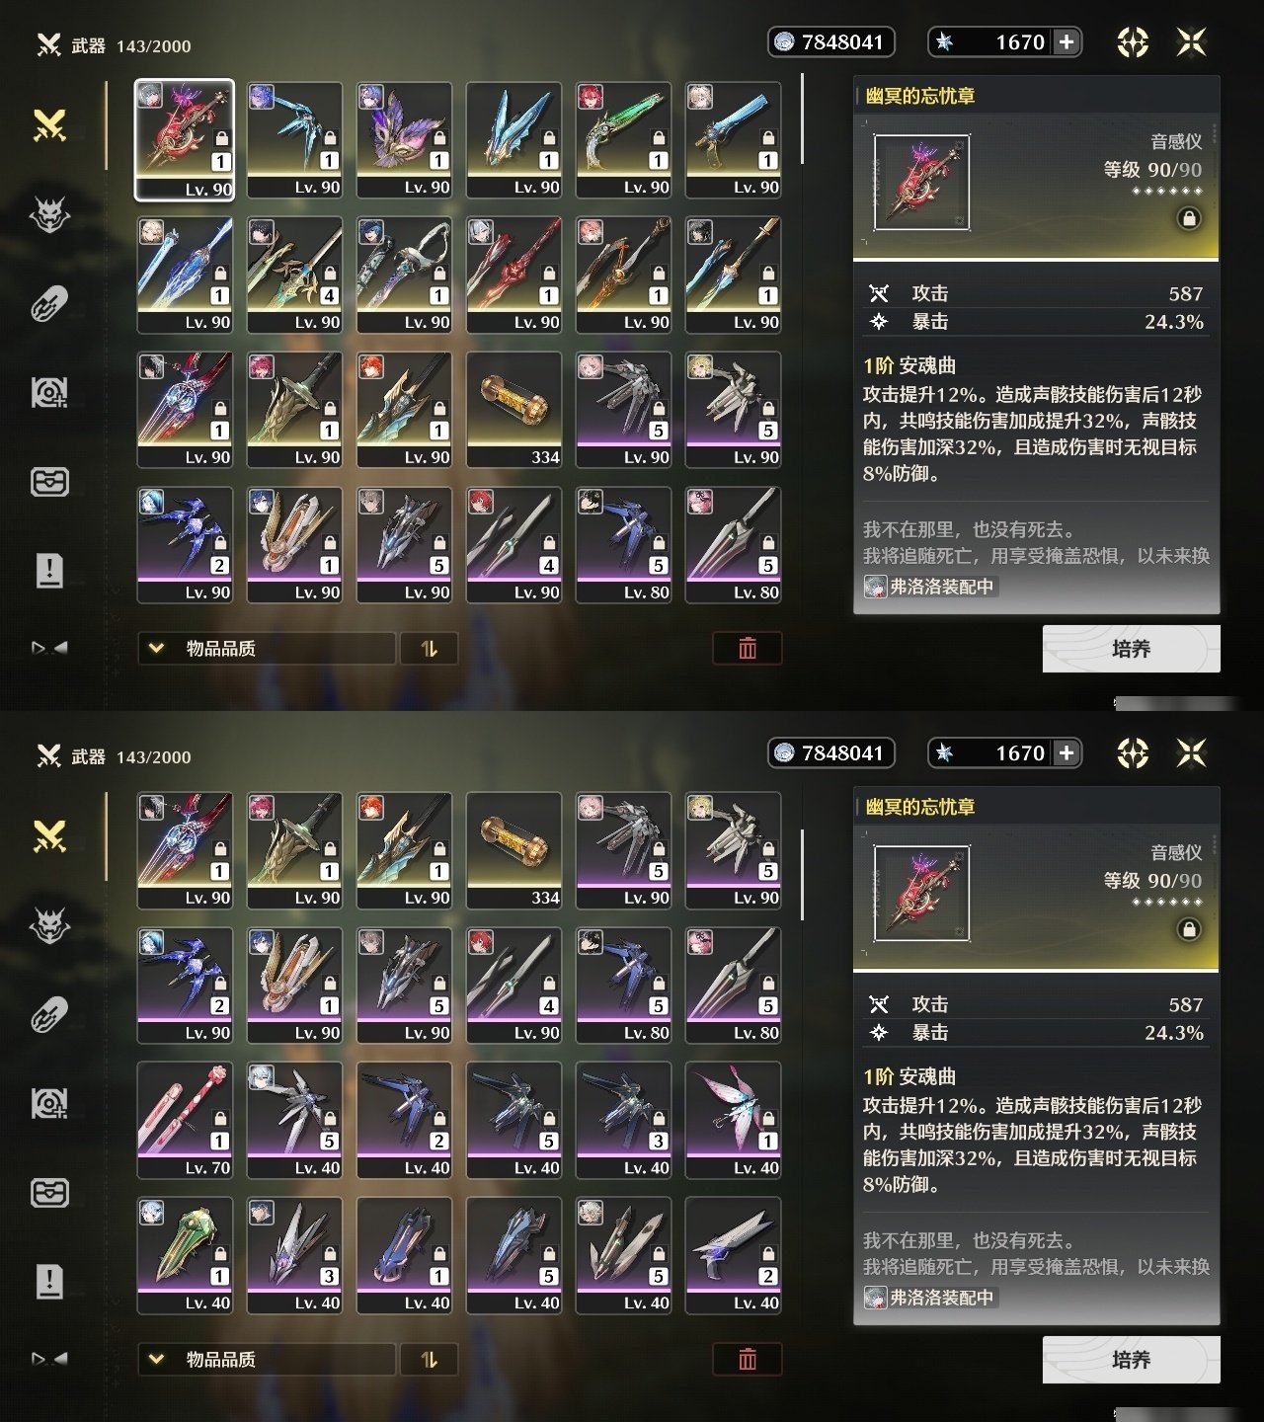Click the 培养 button in lower panel

(1131, 1360)
